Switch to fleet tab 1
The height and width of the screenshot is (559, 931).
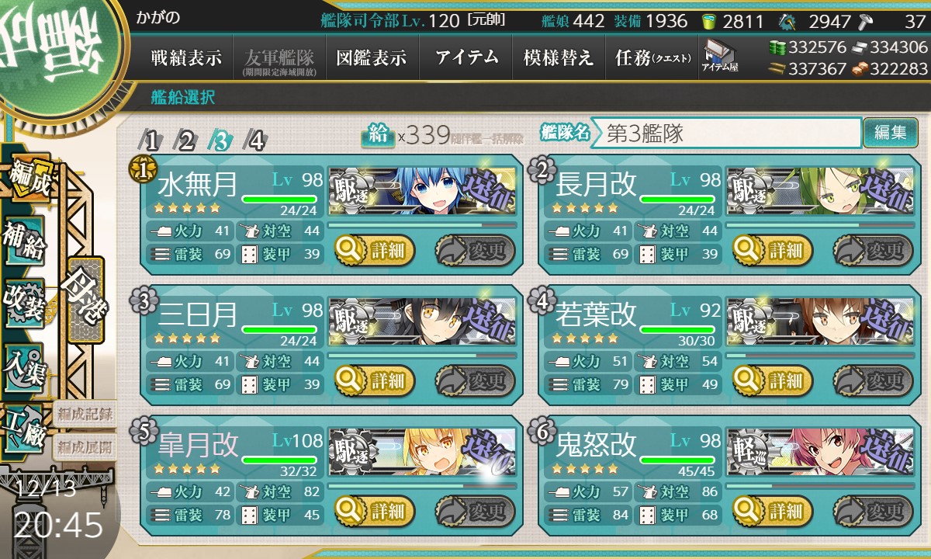coord(152,140)
